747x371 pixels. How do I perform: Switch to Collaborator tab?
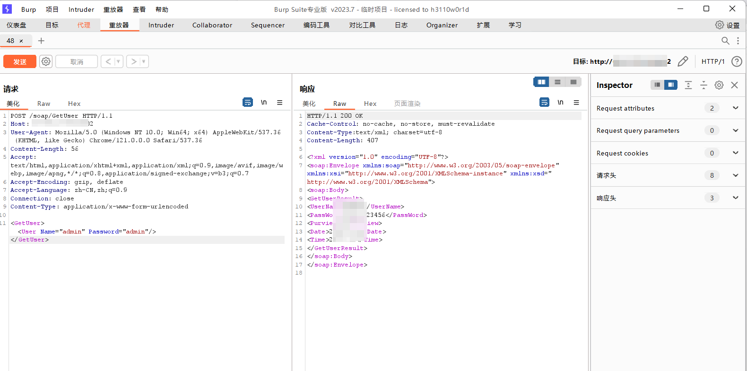(212, 25)
